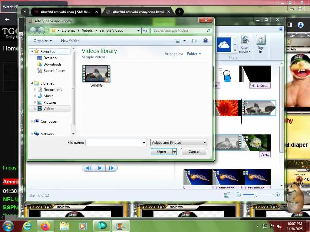
Task: Open Windows Media Player from taskbar
Action: [83, 226]
